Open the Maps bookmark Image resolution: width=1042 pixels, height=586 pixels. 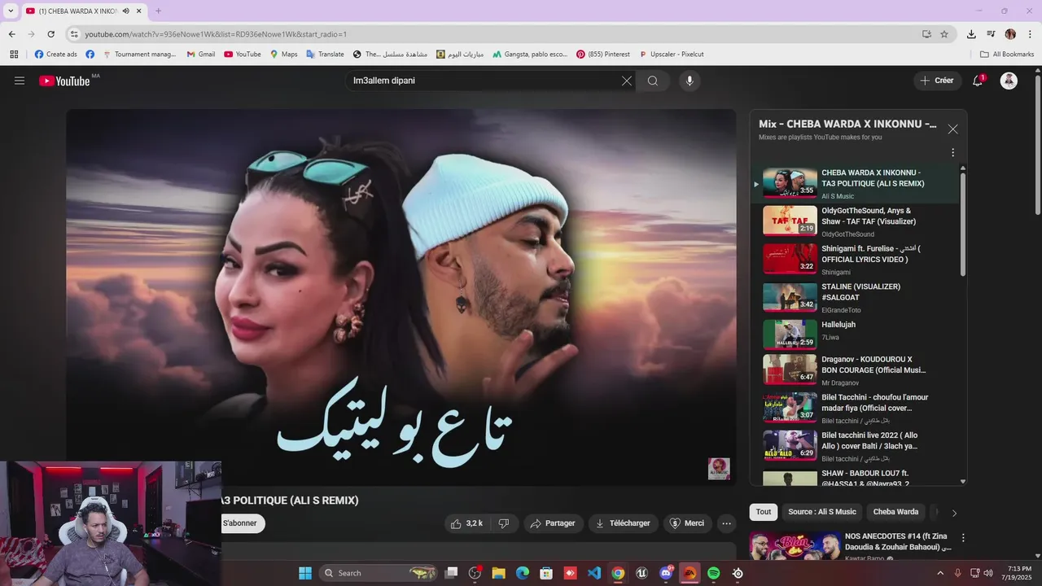pos(283,55)
